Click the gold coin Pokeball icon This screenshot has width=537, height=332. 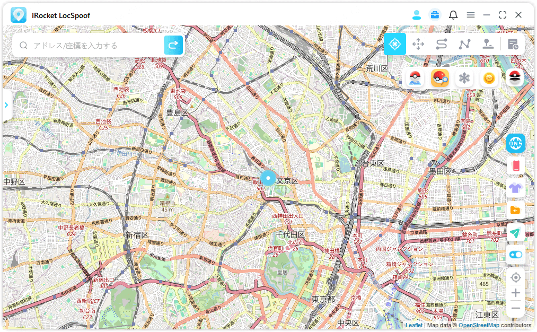point(489,78)
